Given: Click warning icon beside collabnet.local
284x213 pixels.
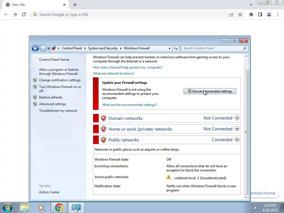Looking at the screenshot, I should pos(168,177).
